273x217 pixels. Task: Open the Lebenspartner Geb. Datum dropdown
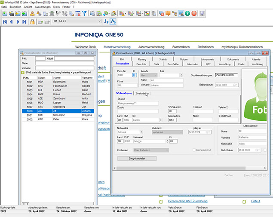(258, 150)
